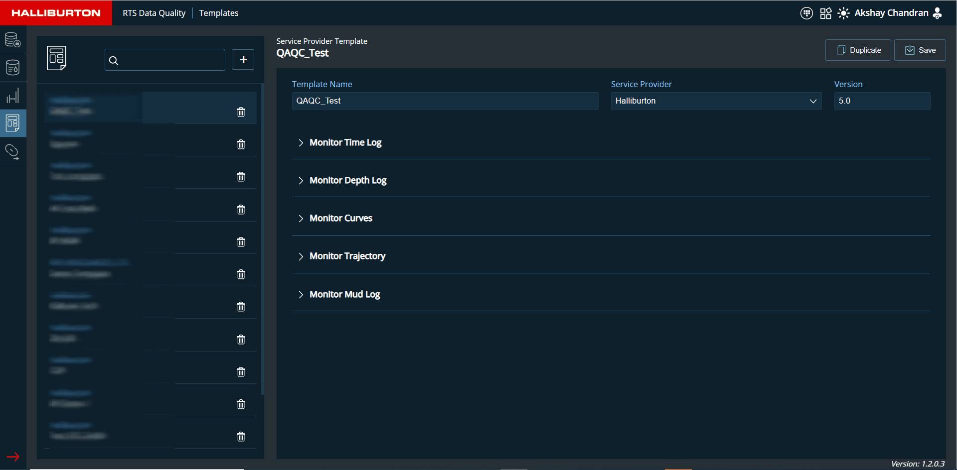Click the add new template plus button
This screenshot has height=470, width=957.
[243, 60]
